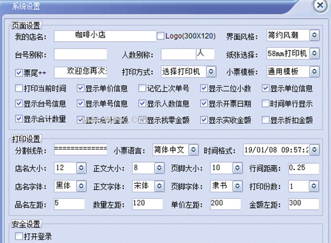Edit the 数量左距 120 field
The height and width of the screenshot is (243, 331).
click(x=147, y=204)
